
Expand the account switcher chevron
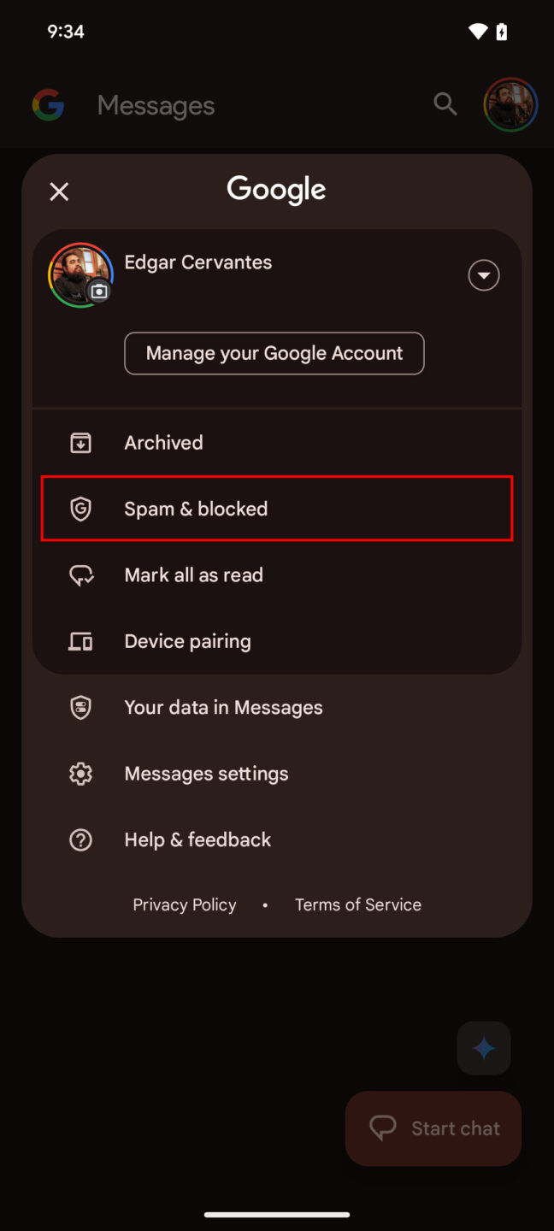click(x=483, y=274)
